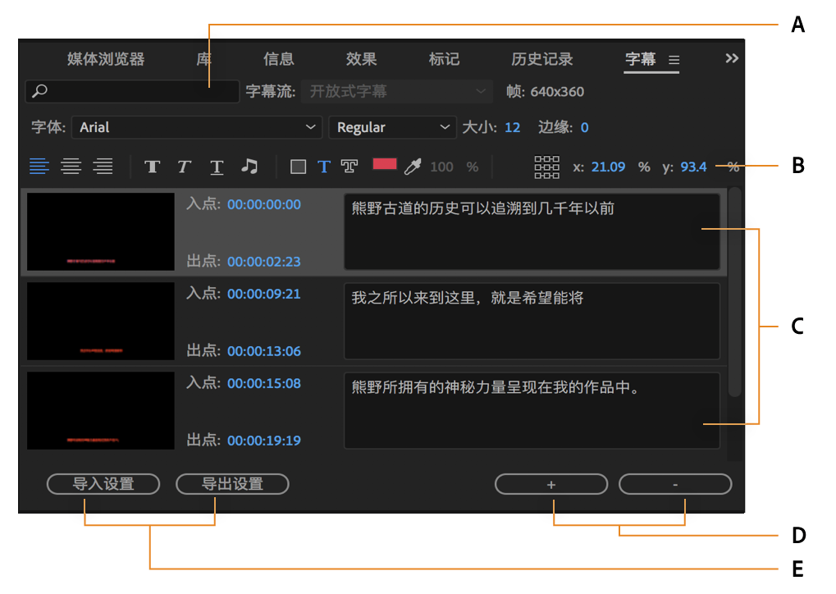Open the caption position grid selector
The image size is (836, 594).
(546, 166)
